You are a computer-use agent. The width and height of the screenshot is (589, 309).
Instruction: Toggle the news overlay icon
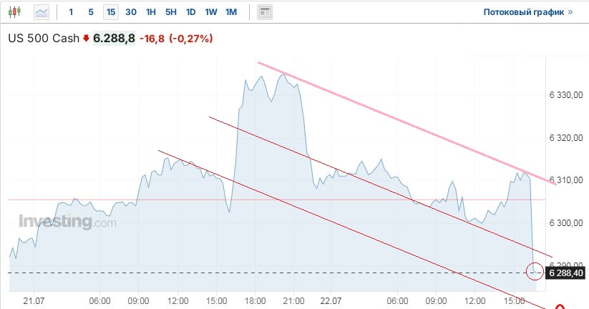coord(265,12)
